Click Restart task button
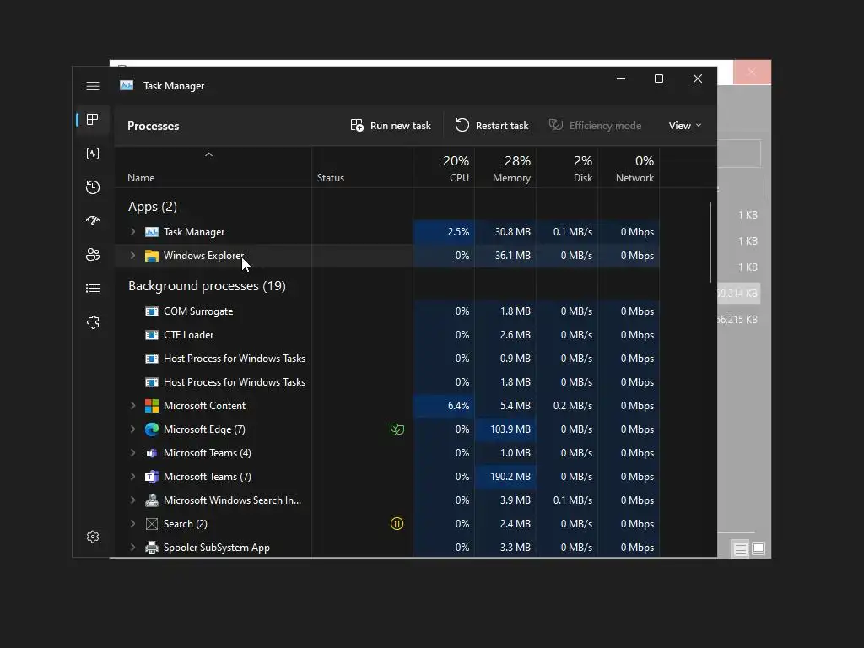The width and height of the screenshot is (864, 648). [492, 126]
